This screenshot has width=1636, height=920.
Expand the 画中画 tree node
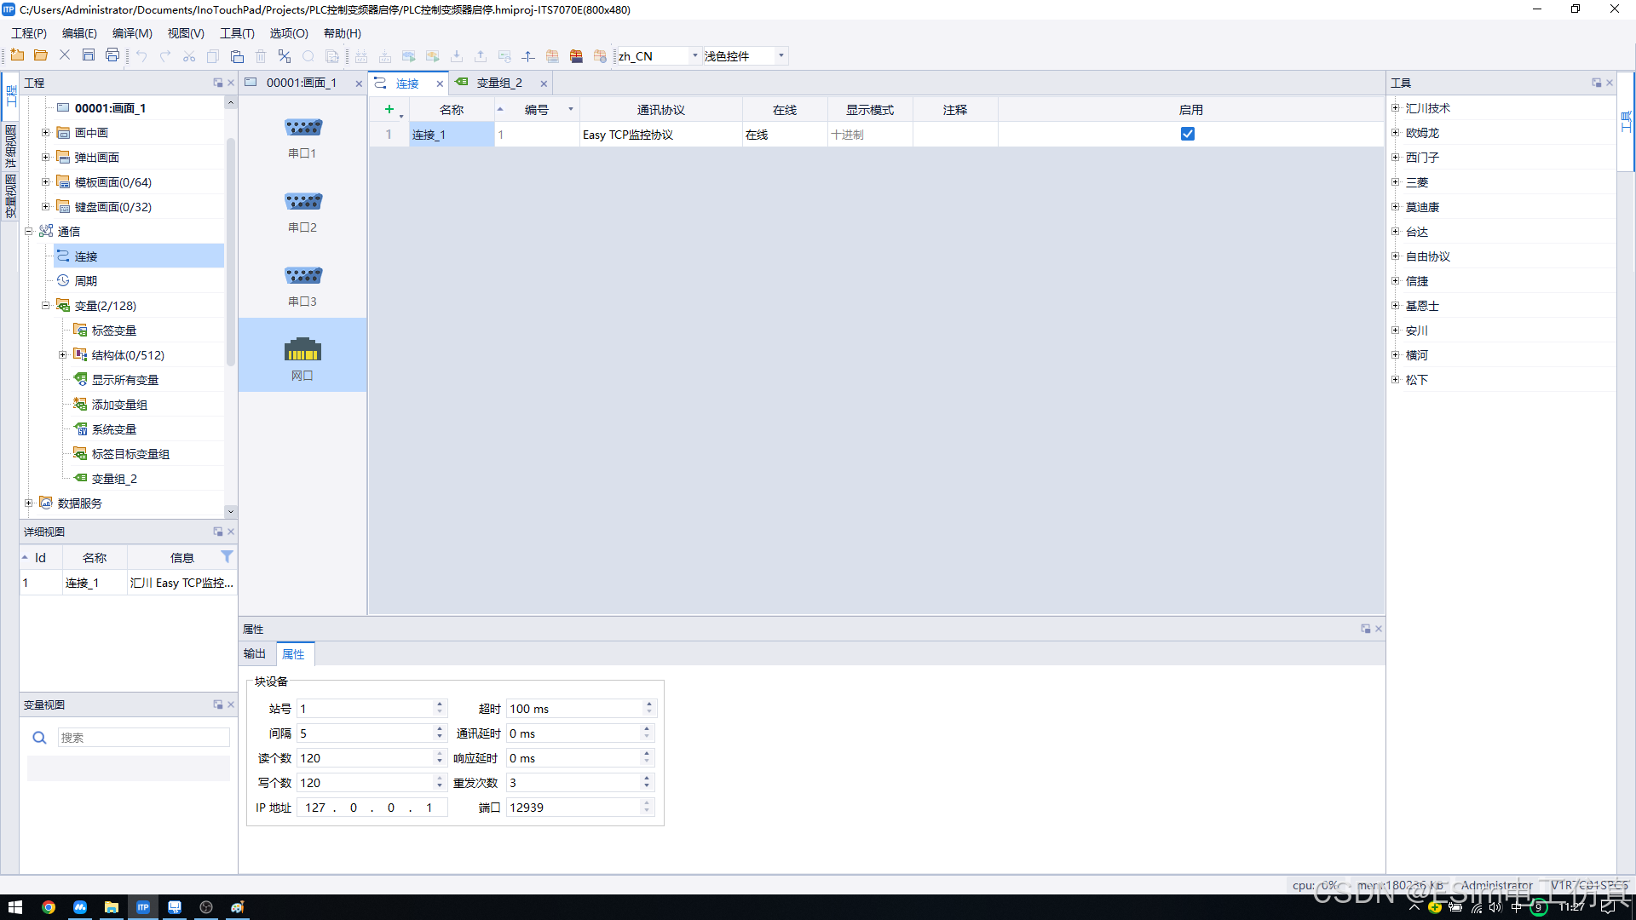coord(46,132)
